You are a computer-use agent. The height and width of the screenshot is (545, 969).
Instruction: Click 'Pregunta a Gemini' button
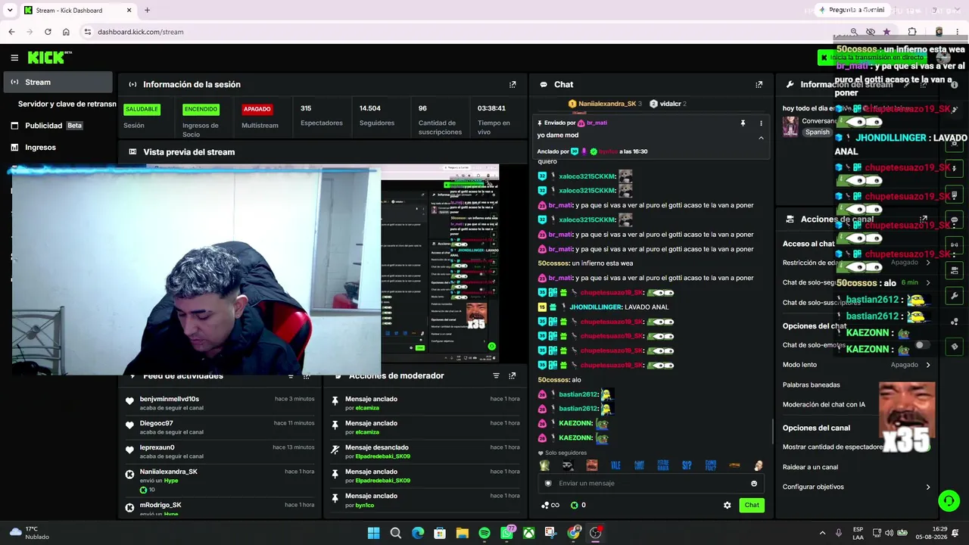coord(852,10)
